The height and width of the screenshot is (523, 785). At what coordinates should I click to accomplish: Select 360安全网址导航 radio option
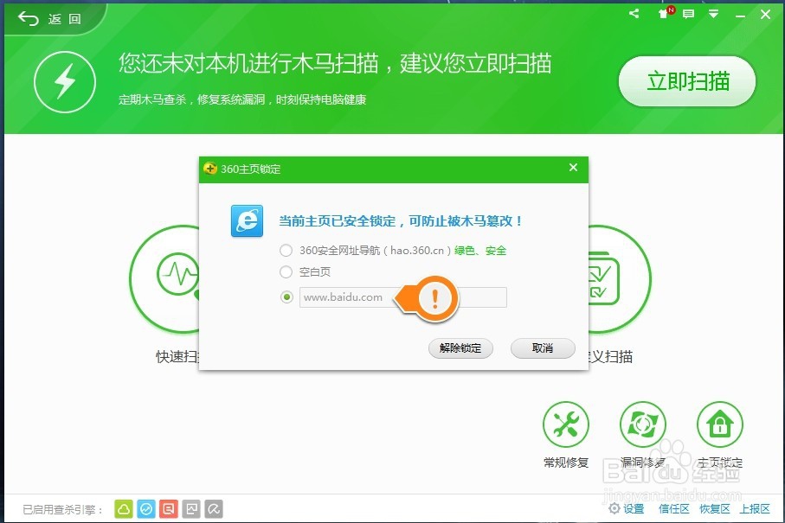(x=286, y=251)
